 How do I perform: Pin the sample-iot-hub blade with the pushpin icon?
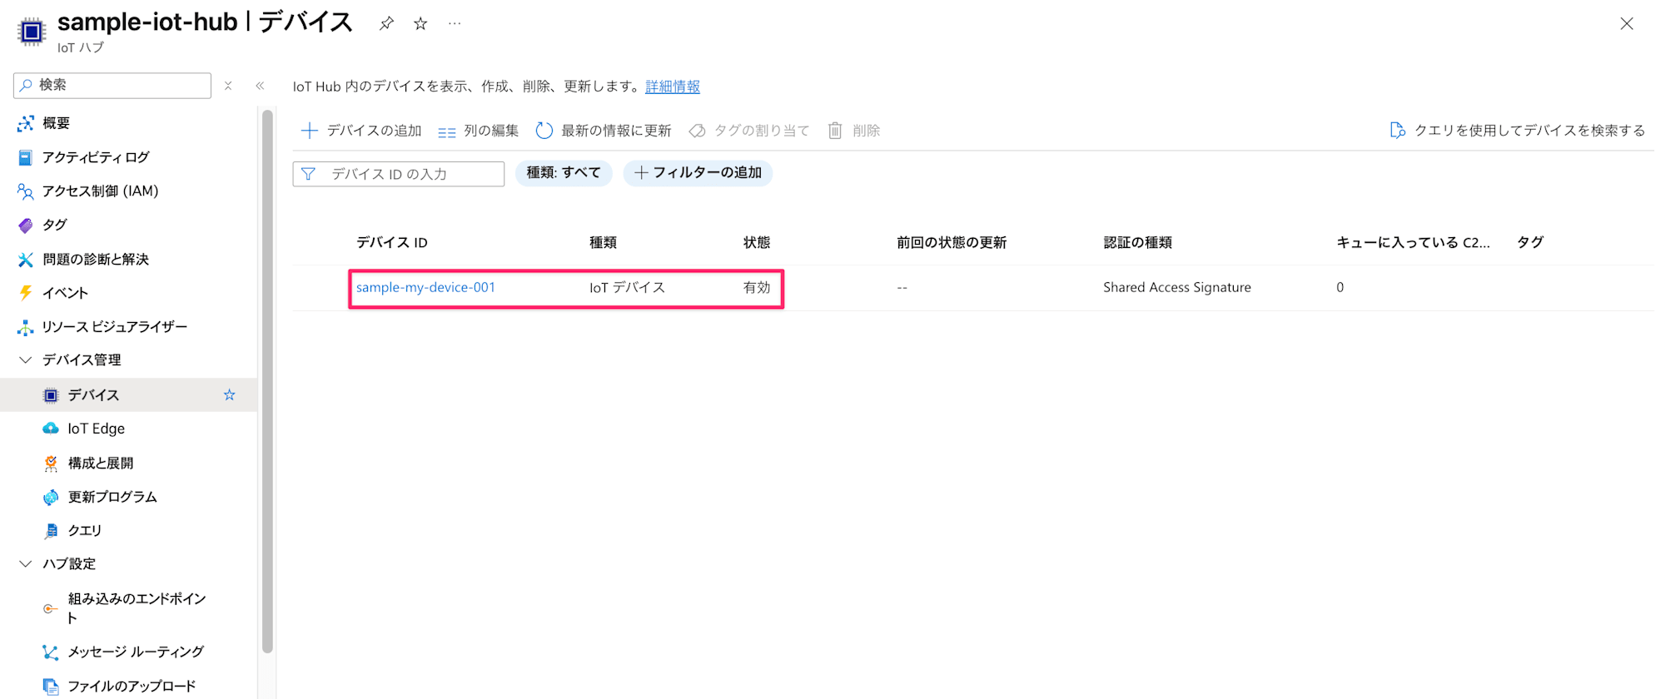[386, 23]
